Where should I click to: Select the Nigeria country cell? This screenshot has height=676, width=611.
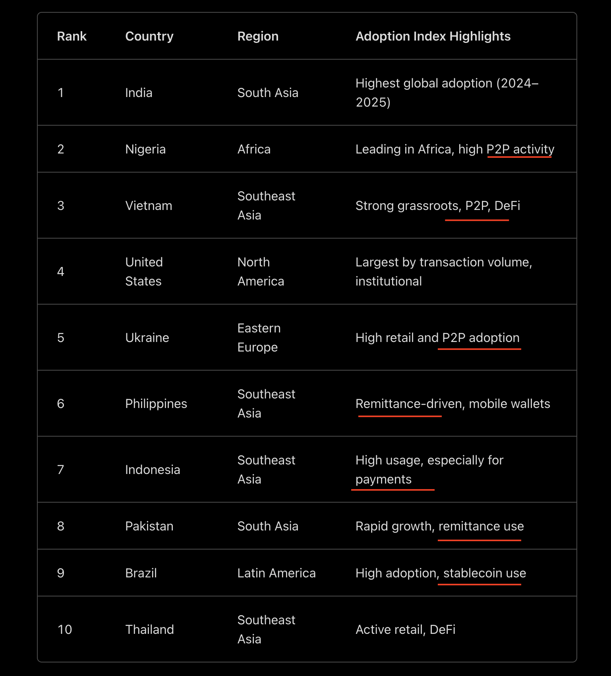[145, 149]
